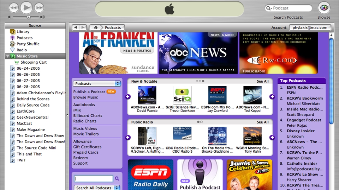Open the WGBH Morning Stories podcast artwork
339x190 pixels.
252,136
